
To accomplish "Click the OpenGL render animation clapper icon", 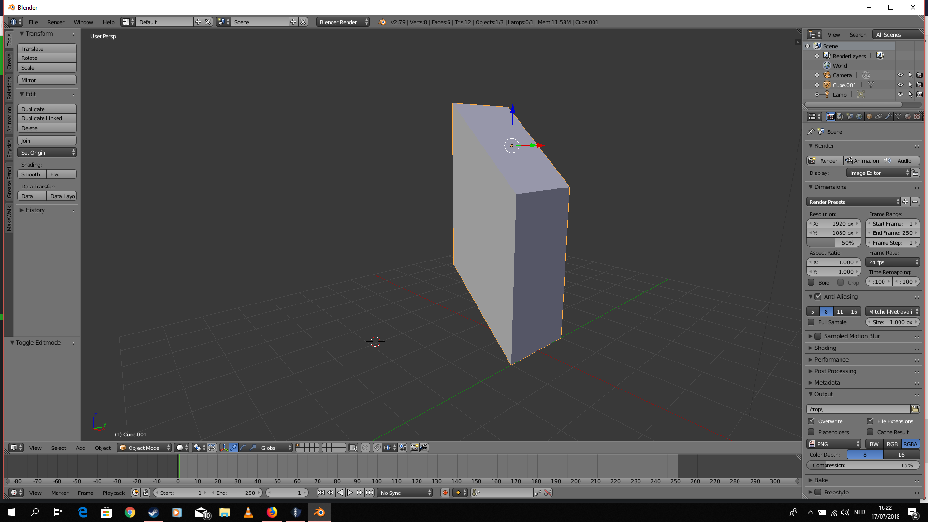I will [424, 448].
